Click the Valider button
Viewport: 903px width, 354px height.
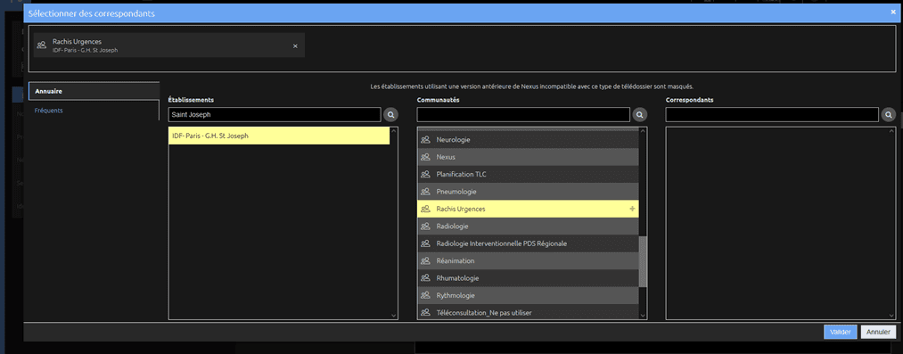[x=841, y=332]
